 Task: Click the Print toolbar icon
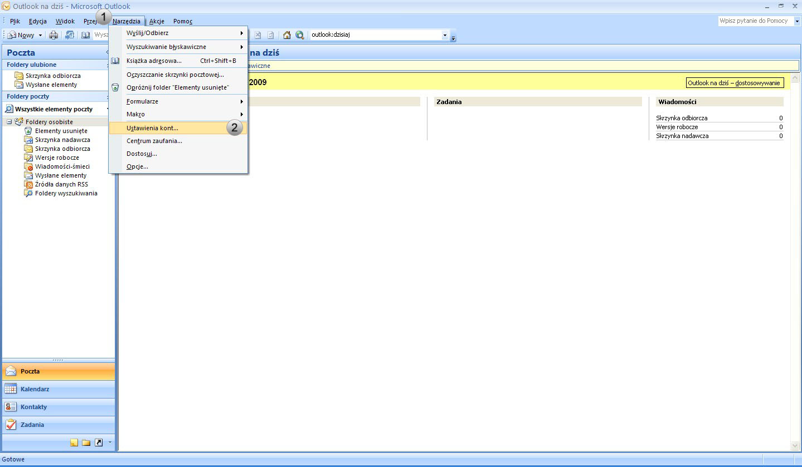pos(54,35)
